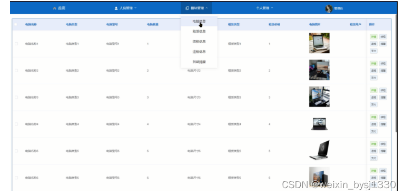Click 提醒 in the 电脑名称2 row

(x=383, y=71)
